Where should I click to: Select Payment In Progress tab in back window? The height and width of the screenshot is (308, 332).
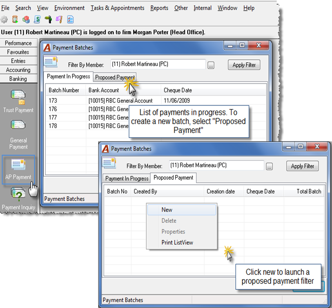pyautogui.click(x=68, y=76)
